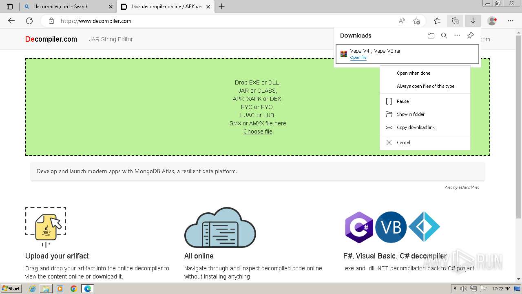Viewport: 522px width, 294px height.
Task: Click the Ads by EthicalAds link
Action: [462, 187]
